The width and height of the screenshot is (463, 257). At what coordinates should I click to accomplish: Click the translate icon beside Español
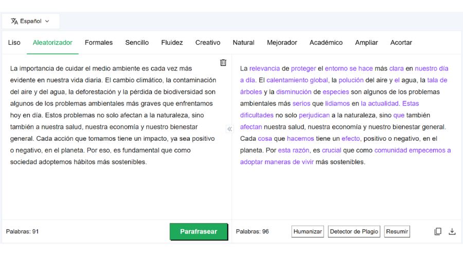pos(14,21)
